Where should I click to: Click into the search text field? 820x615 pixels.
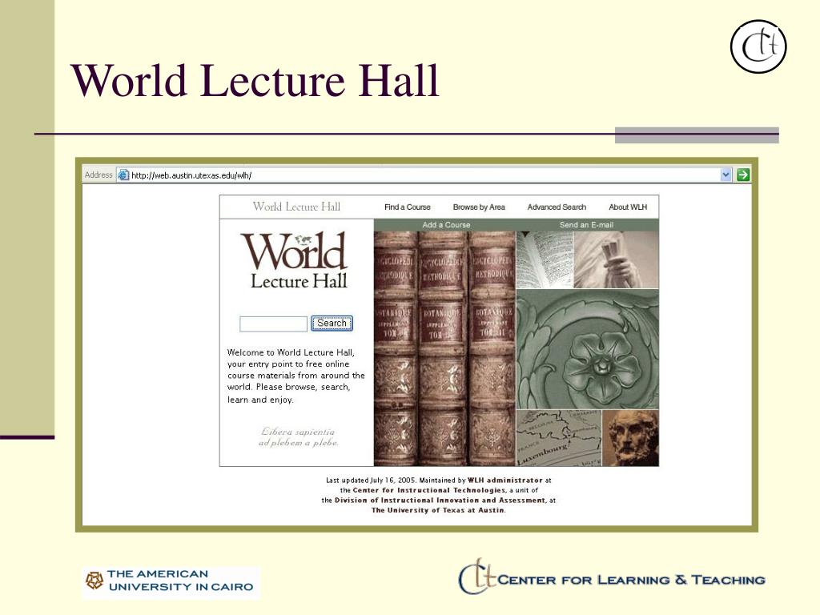[x=273, y=324]
